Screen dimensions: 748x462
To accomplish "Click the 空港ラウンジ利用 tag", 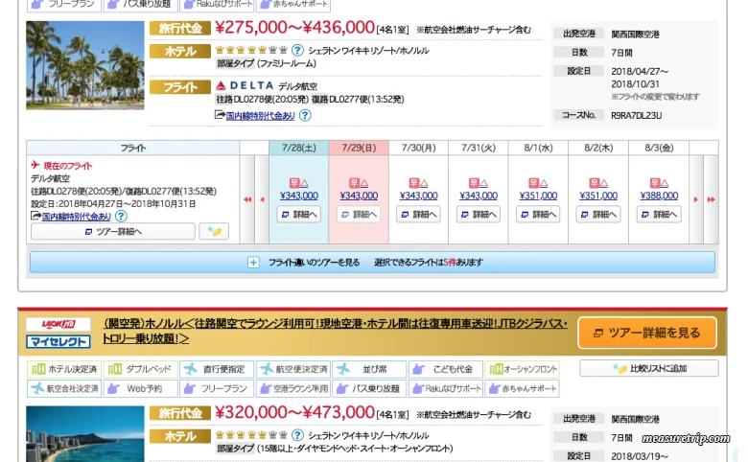I will pyautogui.click(x=292, y=388).
